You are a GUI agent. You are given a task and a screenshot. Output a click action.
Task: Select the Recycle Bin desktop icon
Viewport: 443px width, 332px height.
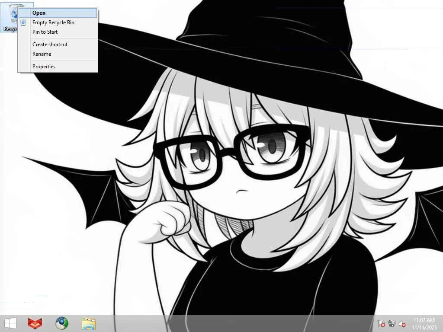(x=10, y=17)
